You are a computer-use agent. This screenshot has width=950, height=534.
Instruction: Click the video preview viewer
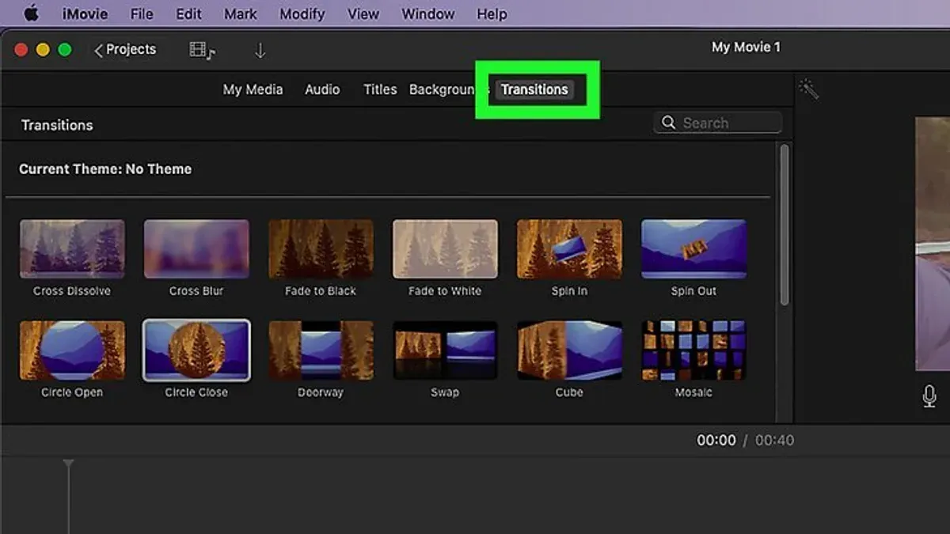(933, 244)
